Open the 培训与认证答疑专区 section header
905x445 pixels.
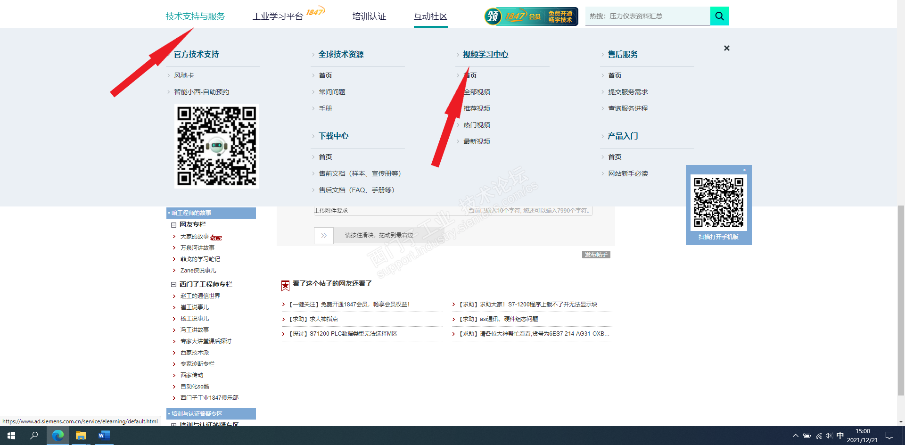pyautogui.click(x=211, y=414)
